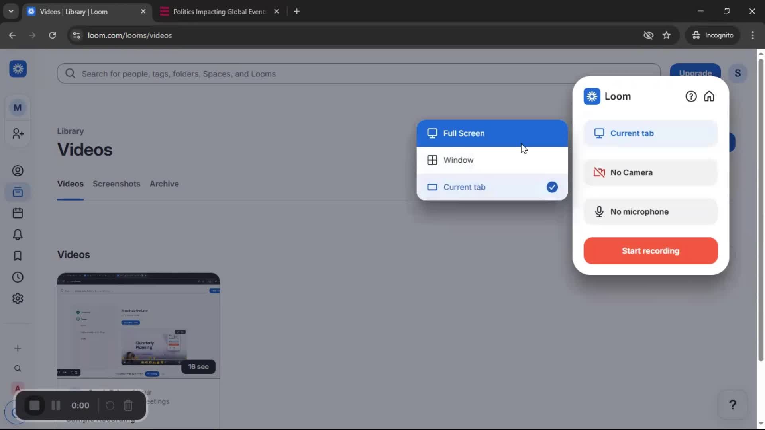Image resolution: width=765 pixels, height=430 pixels.
Task: Delete recording with trash icon in control bar
Action: click(x=128, y=405)
